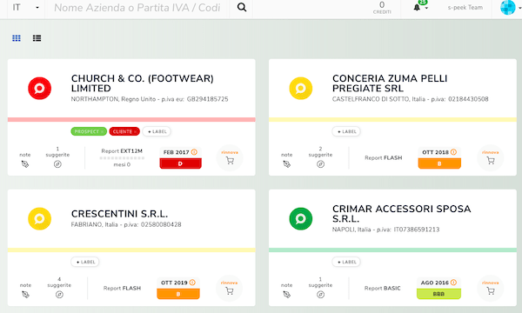Expand the notifications dropdown arrow
The width and height of the screenshot is (522, 313).
coord(426,8)
